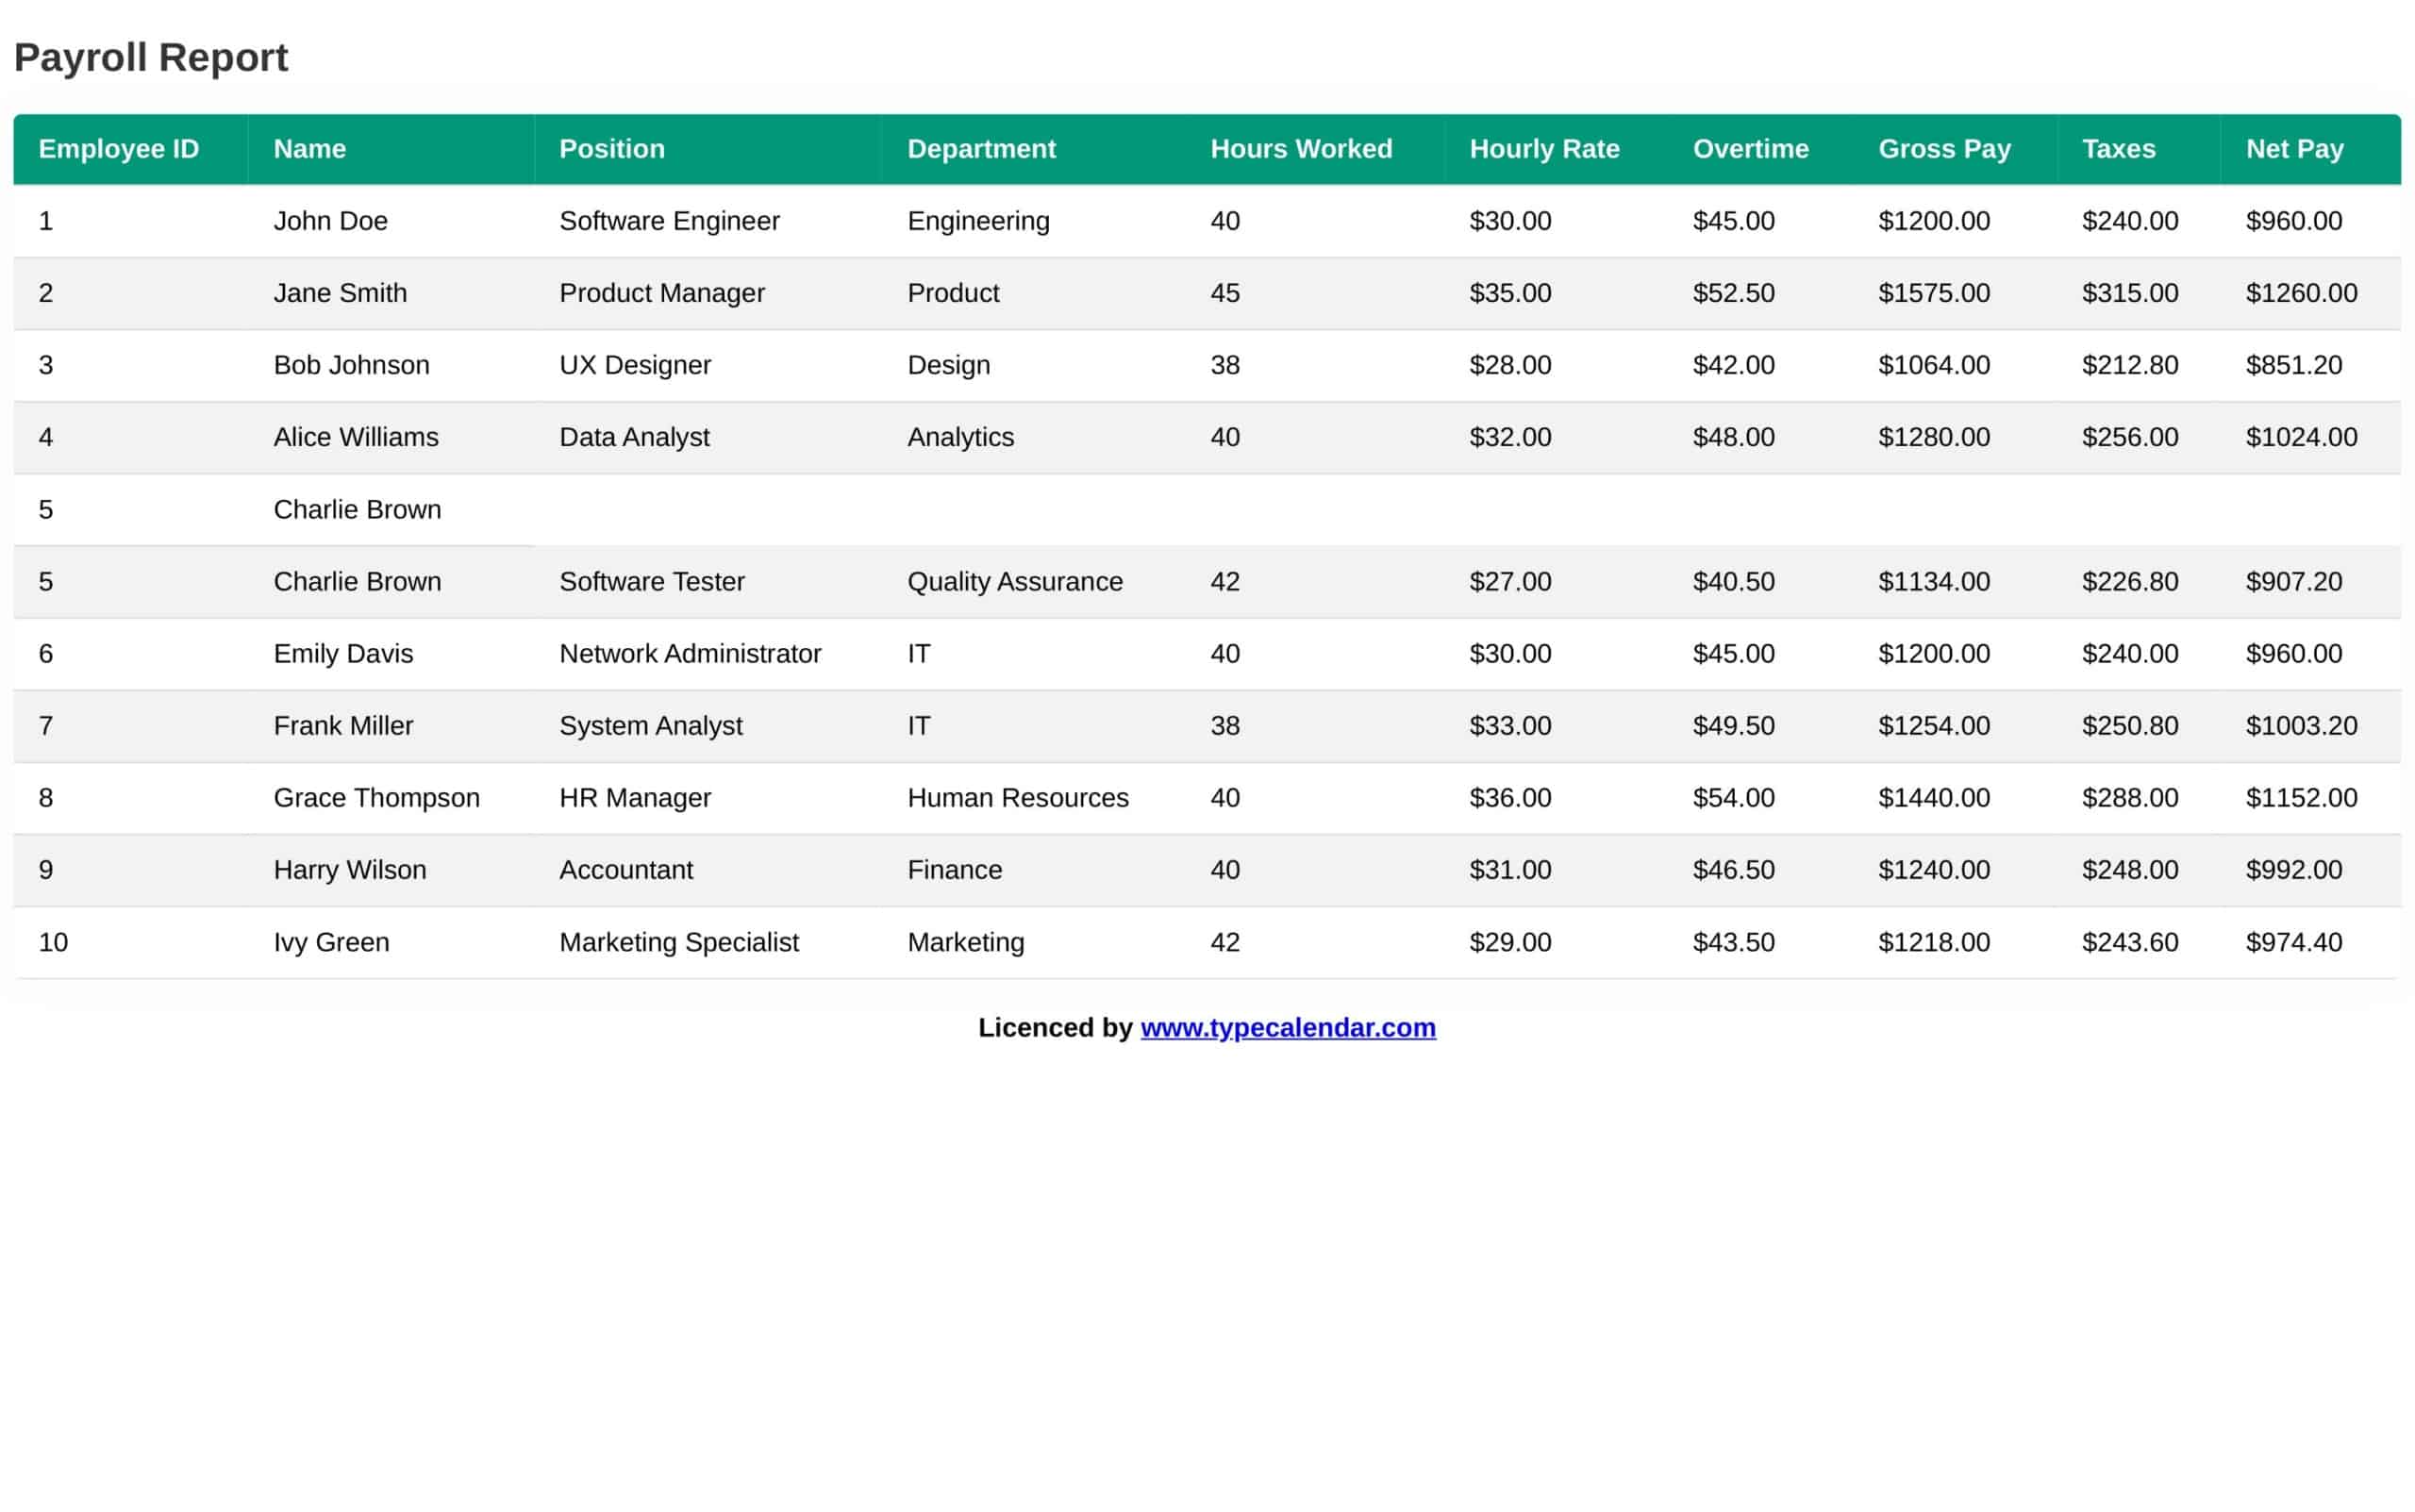The width and height of the screenshot is (2415, 1512).
Task: Select the Department column header
Action: pyautogui.click(x=980, y=149)
